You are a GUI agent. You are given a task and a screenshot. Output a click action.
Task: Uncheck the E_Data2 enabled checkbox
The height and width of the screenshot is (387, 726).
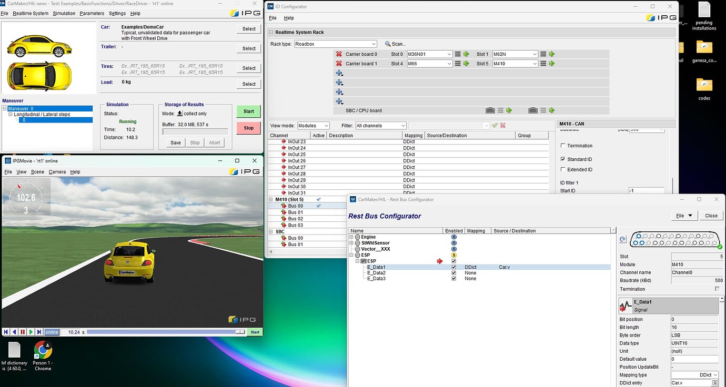454,273
